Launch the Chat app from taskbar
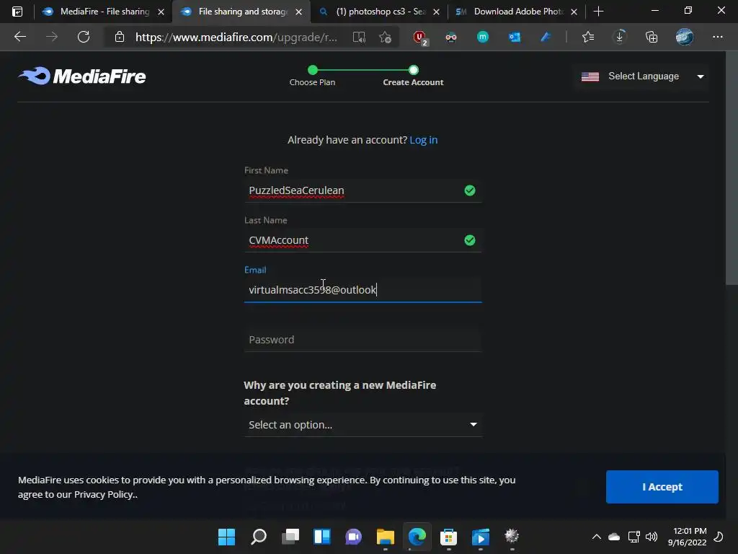The image size is (738, 554). (x=353, y=536)
